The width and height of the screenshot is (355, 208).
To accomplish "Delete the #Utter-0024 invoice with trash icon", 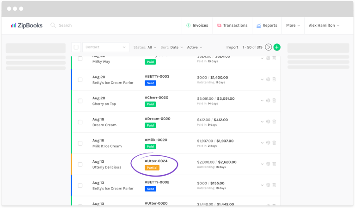I will (x=274, y=164).
